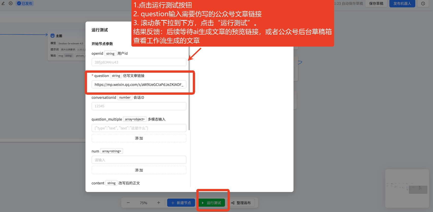Click the 改写后的正文 label
This screenshot has height=212, width=433.
tap(129, 183)
